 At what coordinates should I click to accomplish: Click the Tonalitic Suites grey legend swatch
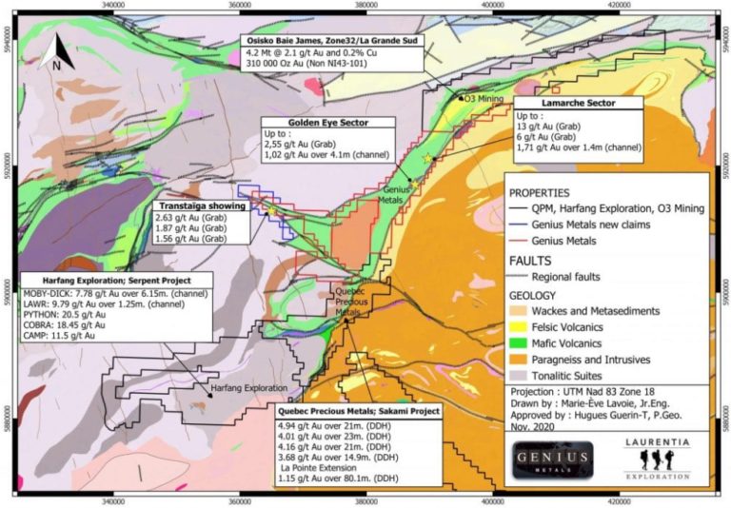pos(519,376)
